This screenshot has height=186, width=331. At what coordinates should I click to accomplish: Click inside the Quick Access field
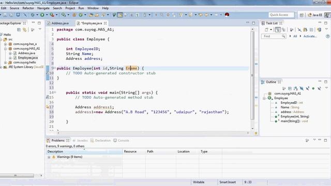click(x=281, y=15)
